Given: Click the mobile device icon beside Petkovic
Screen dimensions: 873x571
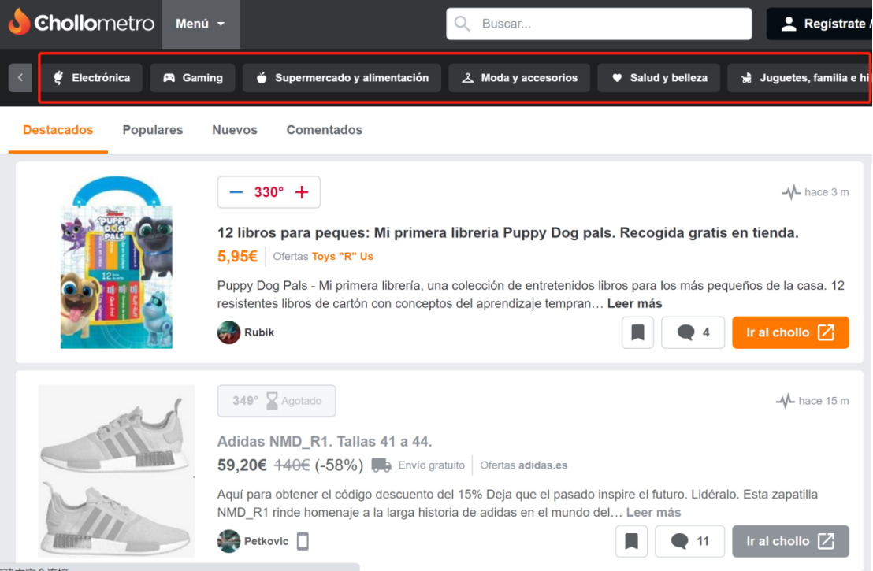Looking at the screenshot, I should [303, 542].
